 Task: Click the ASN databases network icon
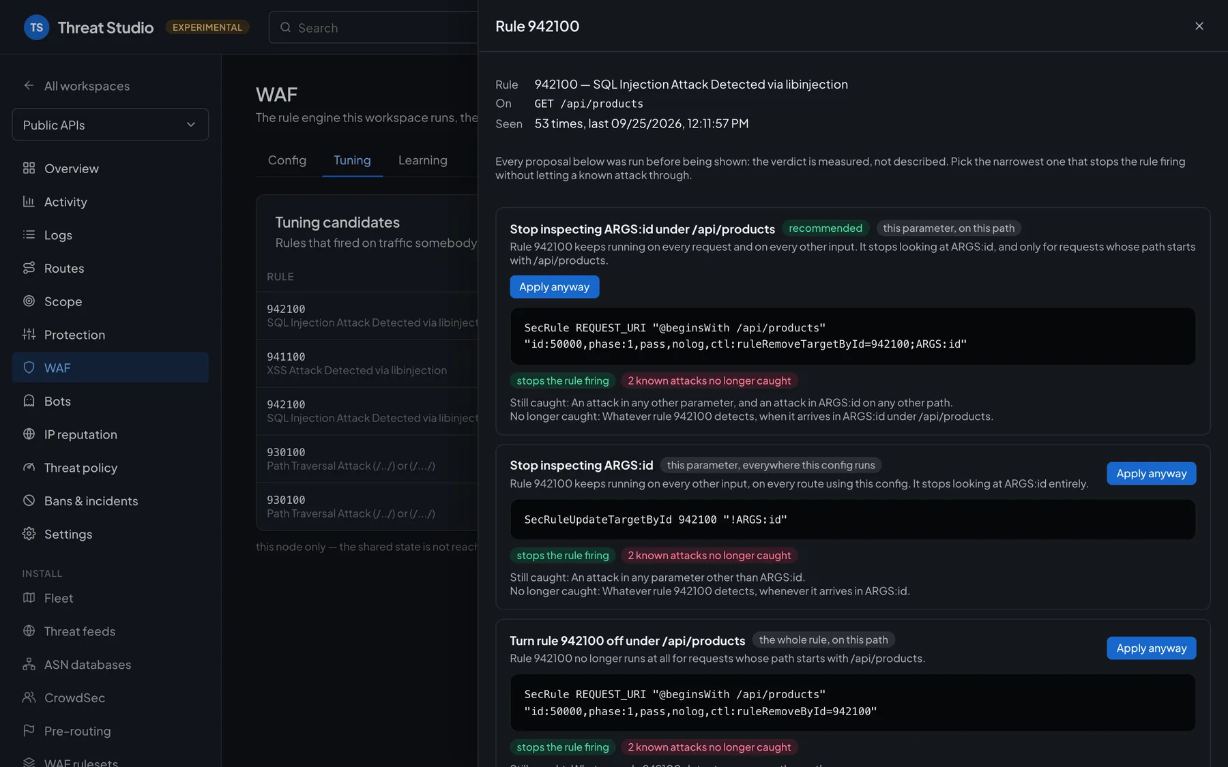click(29, 665)
